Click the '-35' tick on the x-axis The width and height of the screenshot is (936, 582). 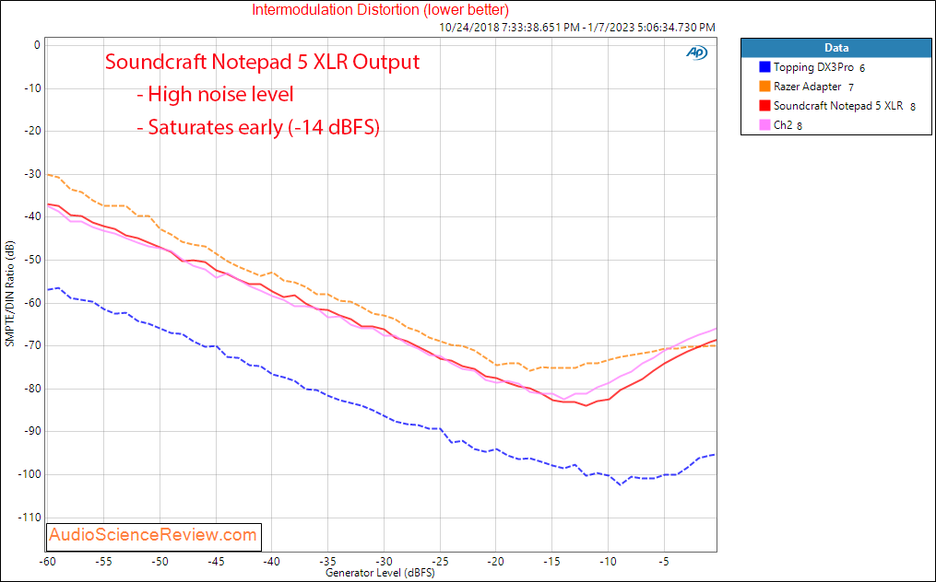pos(327,562)
